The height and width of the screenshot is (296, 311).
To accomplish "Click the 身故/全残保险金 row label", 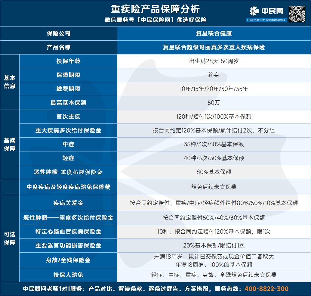I will pyautogui.click(x=68, y=260).
